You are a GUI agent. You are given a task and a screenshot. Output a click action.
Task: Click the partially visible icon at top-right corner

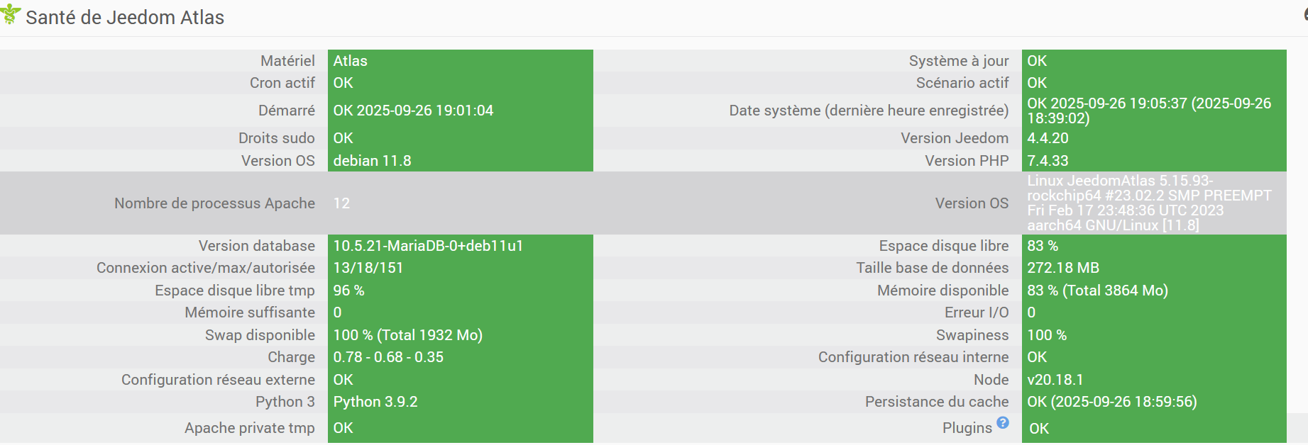1304,14
